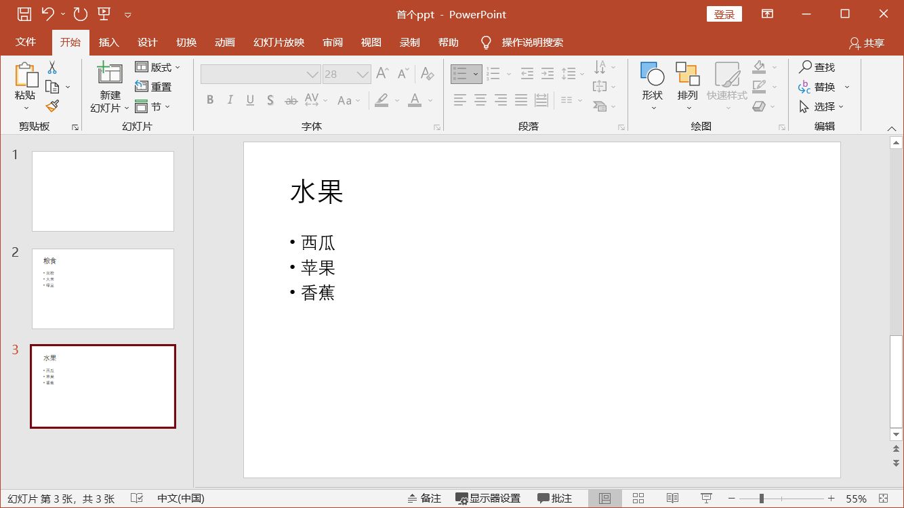This screenshot has width=904, height=508.
Task: Toggle underline formatting
Action: [250, 100]
